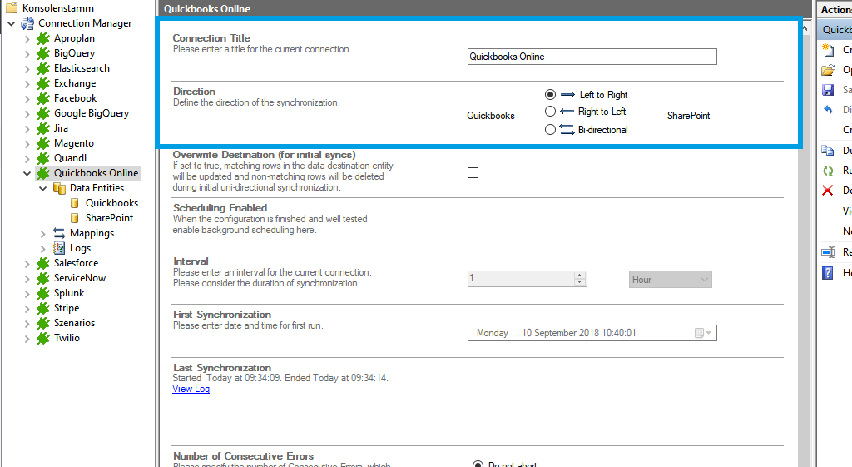The image size is (852, 467).
Task: Click the calendar icon in First Synchronization field
Action: pyautogui.click(x=700, y=333)
